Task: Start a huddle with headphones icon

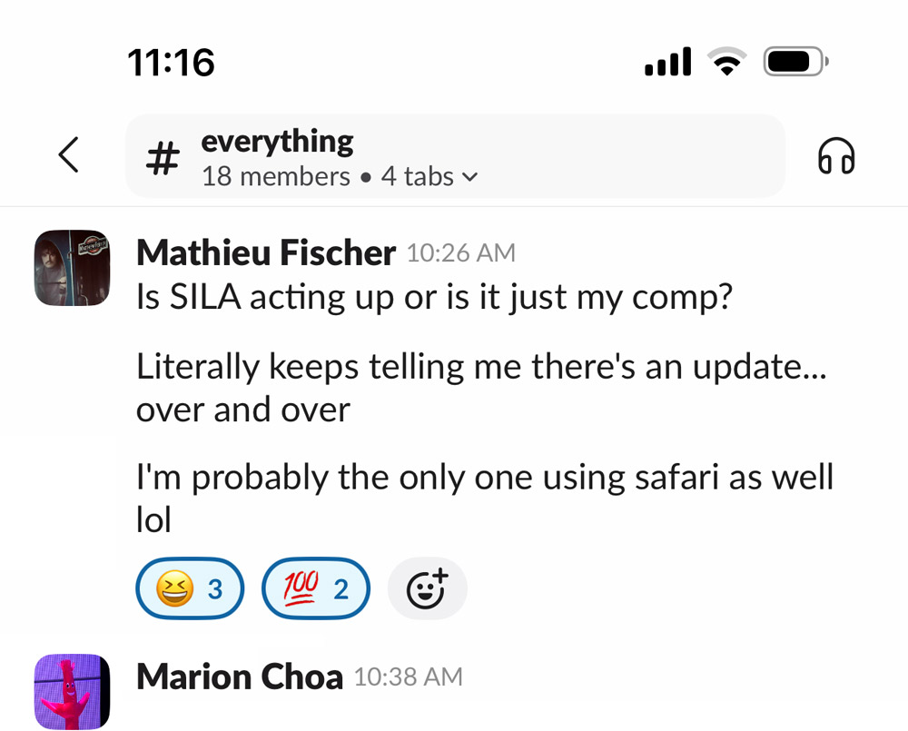Action: pyautogui.click(x=836, y=156)
